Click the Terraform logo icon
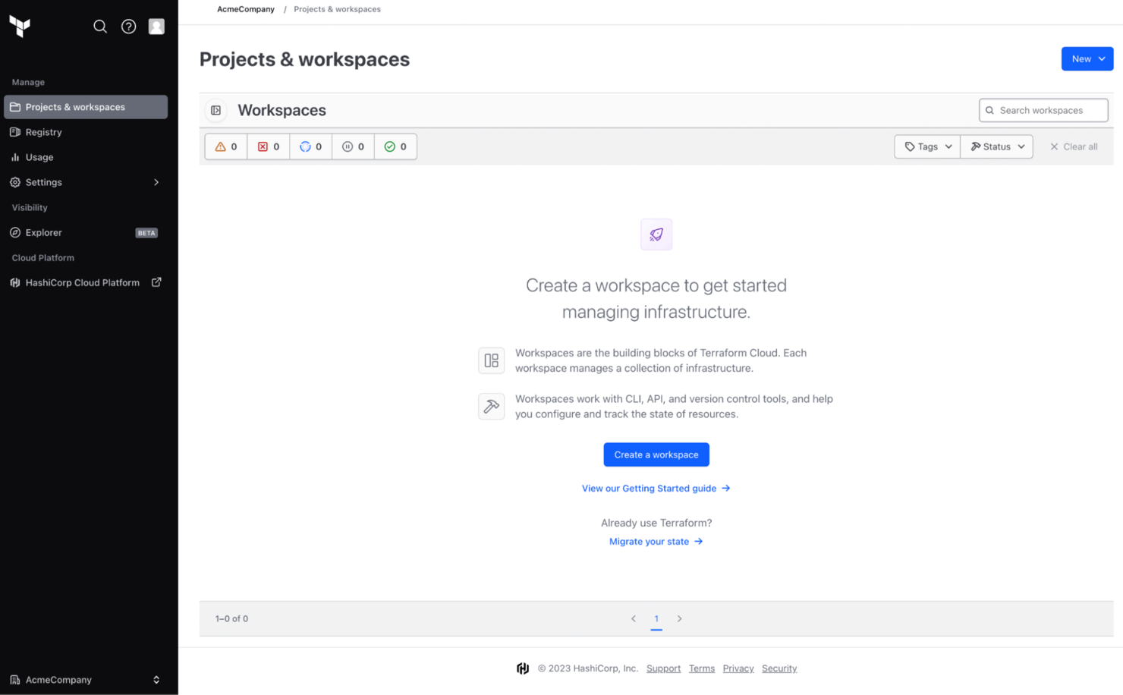Image resolution: width=1123 pixels, height=695 pixels. point(20,27)
